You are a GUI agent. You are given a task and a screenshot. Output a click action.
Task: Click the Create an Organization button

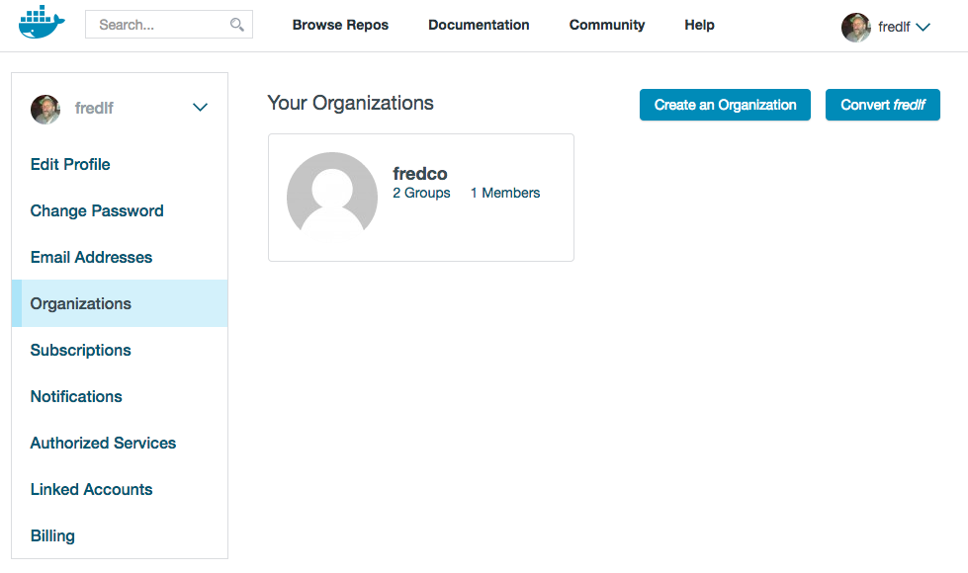(x=725, y=105)
